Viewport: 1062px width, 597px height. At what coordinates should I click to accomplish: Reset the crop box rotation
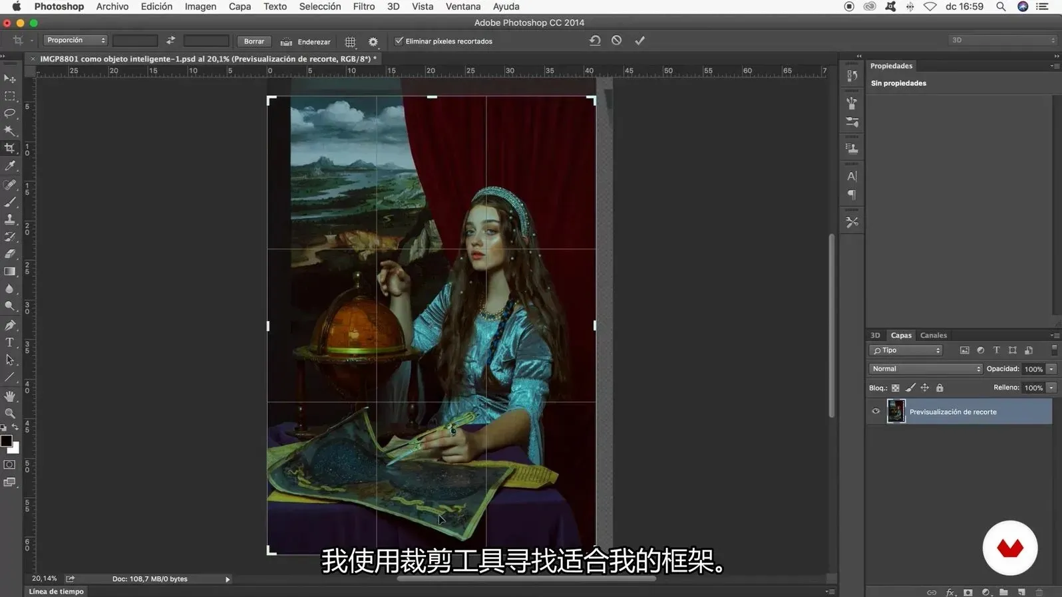(x=595, y=41)
